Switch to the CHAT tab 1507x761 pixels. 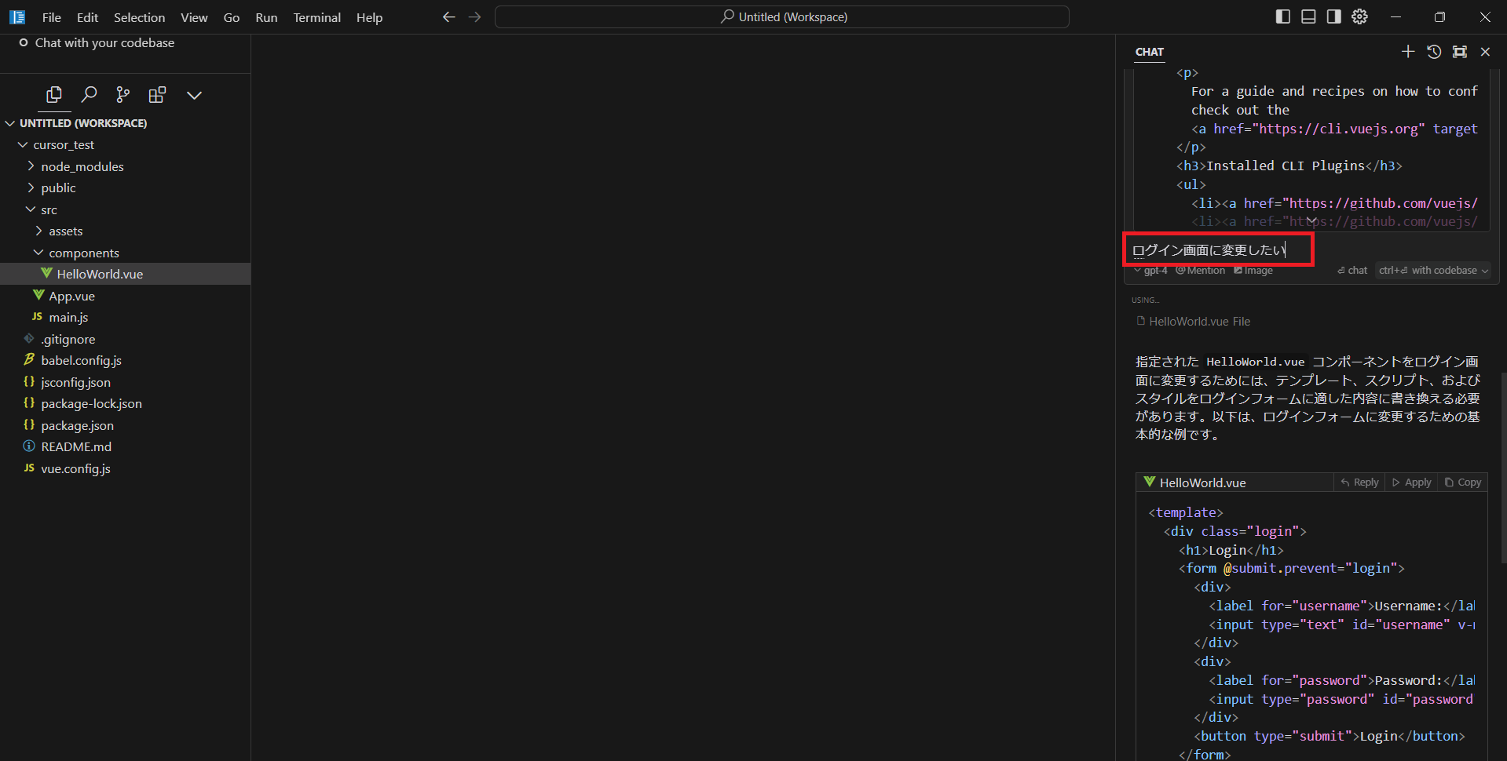tap(1150, 52)
